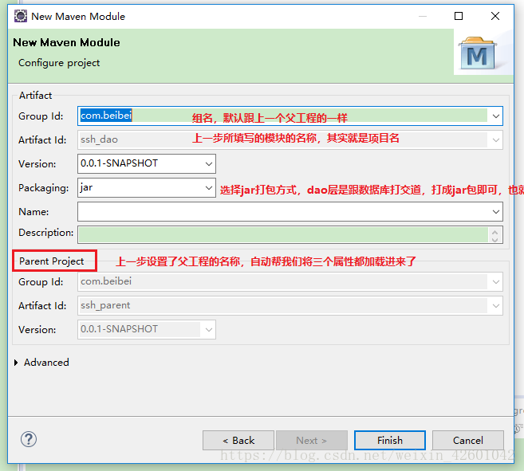Click the Group Id field containing com.beibei
Image resolution: width=524 pixels, height=471 pixels.
(x=290, y=116)
